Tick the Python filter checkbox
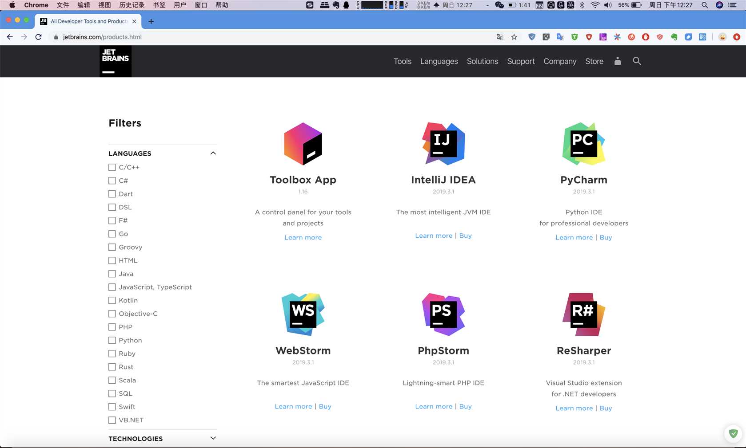This screenshot has height=448, width=746. (112, 340)
